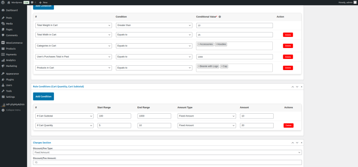Open the Greater than condition dropdown
This screenshot has width=358, height=167.
click(154, 25)
